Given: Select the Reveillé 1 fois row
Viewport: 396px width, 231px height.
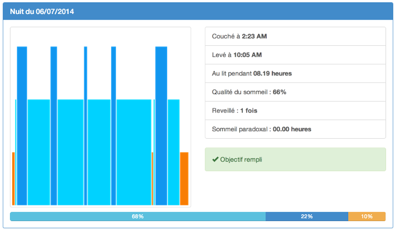Looking at the screenshot, I should point(295,111).
